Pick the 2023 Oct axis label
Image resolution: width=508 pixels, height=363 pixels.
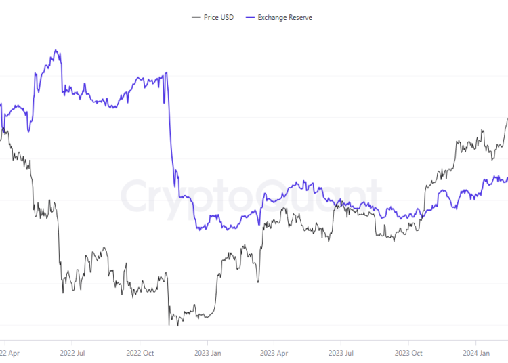408,353
